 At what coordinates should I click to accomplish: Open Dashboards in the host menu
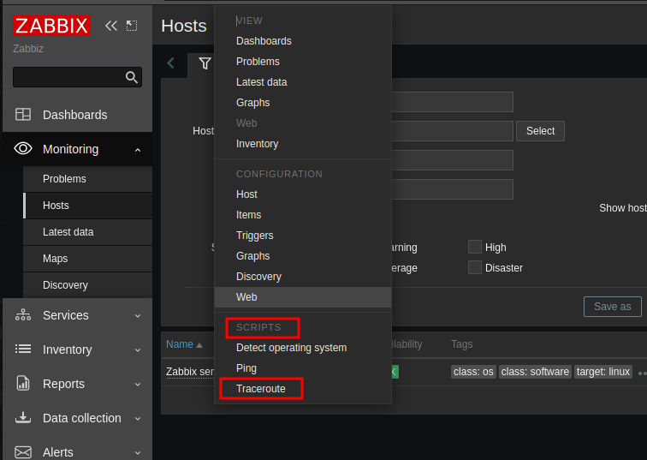pos(303,41)
